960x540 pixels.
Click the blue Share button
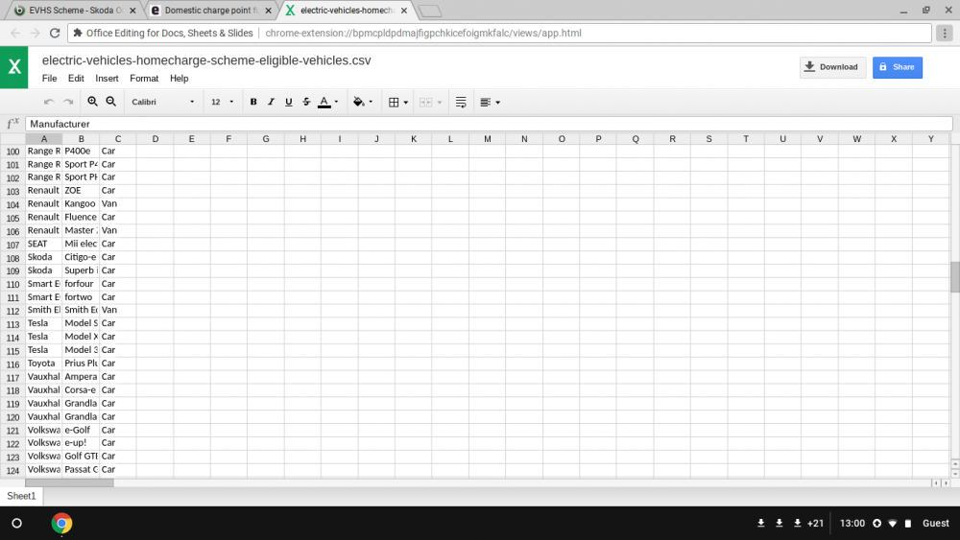point(897,67)
